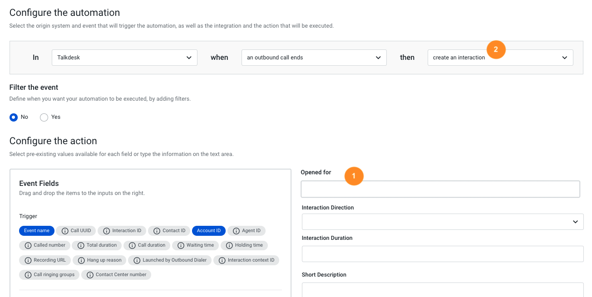Click the Event name field chip
The image size is (592, 297).
click(37, 231)
